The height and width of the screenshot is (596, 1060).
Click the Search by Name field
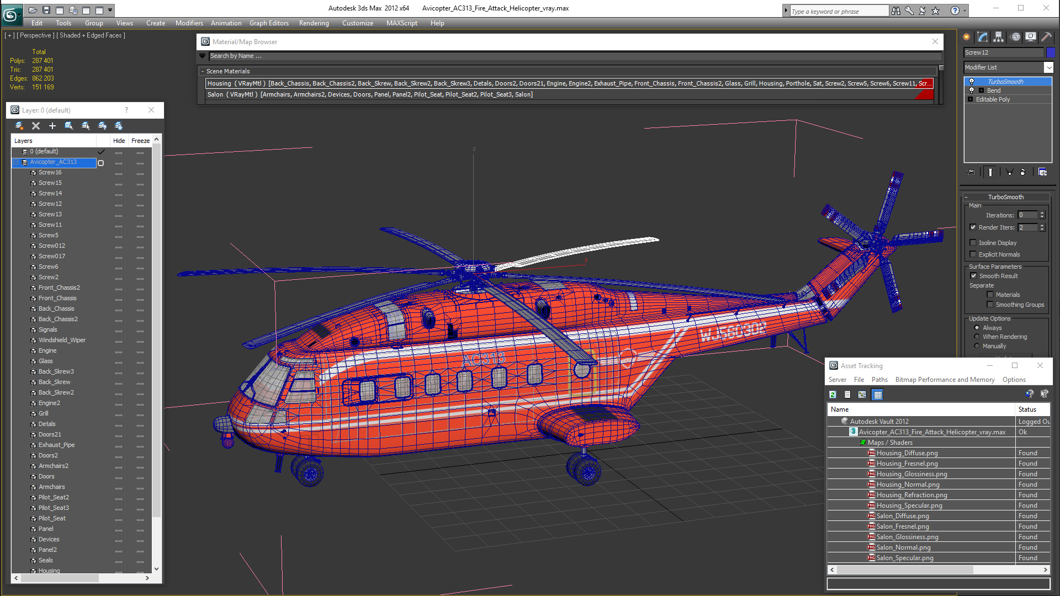[x=574, y=56]
